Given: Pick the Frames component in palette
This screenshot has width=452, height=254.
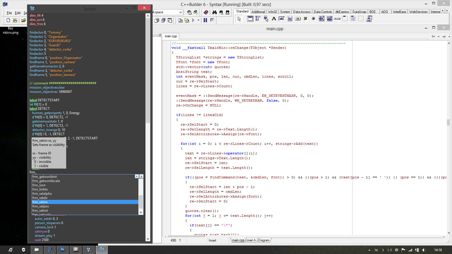Looking at the screenshot, I should pos(250,19).
